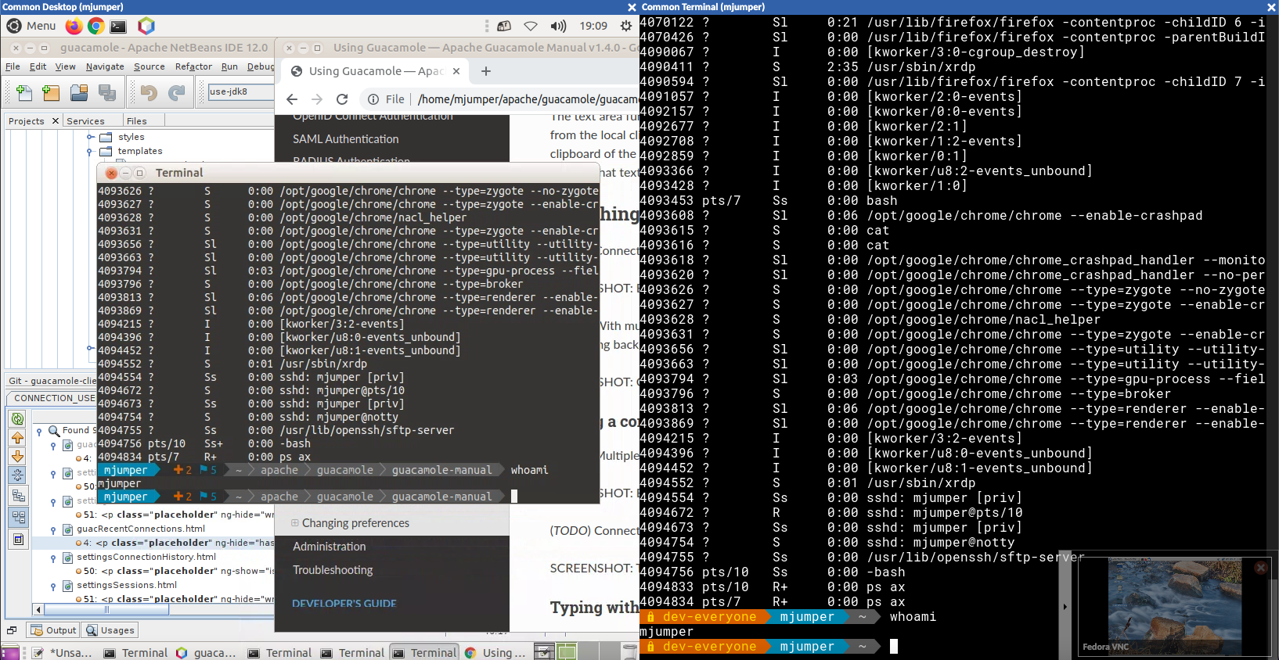This screenshot has width=1279, height=660.
Task: Click the Output button at bottom
Action: (x=53, y=630)
